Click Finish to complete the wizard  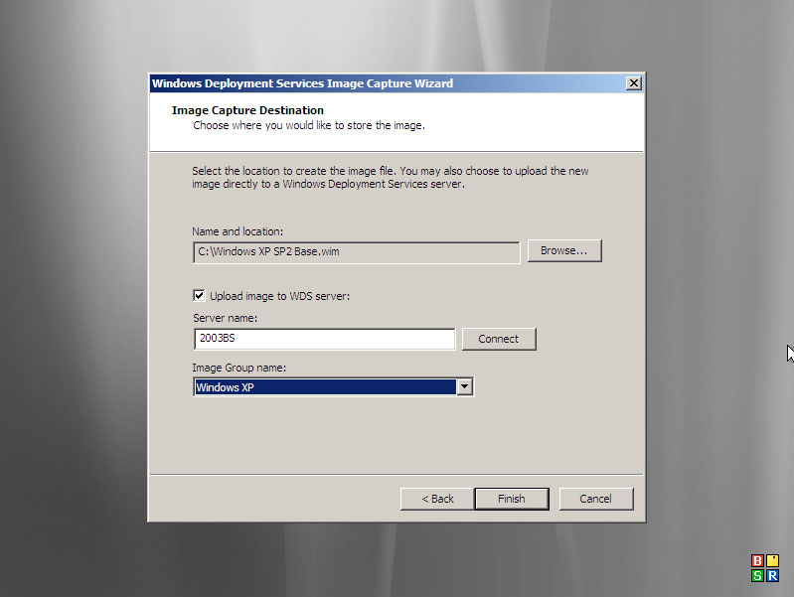click(x=512, y=499)
